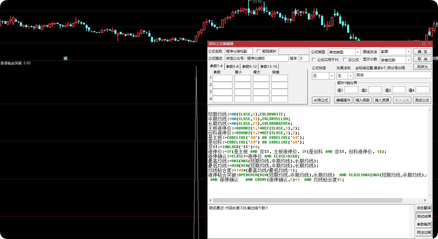Viewport: 438px width, 239px height.
Task: Click the 插入资源 button
Action: coord(382,100)
